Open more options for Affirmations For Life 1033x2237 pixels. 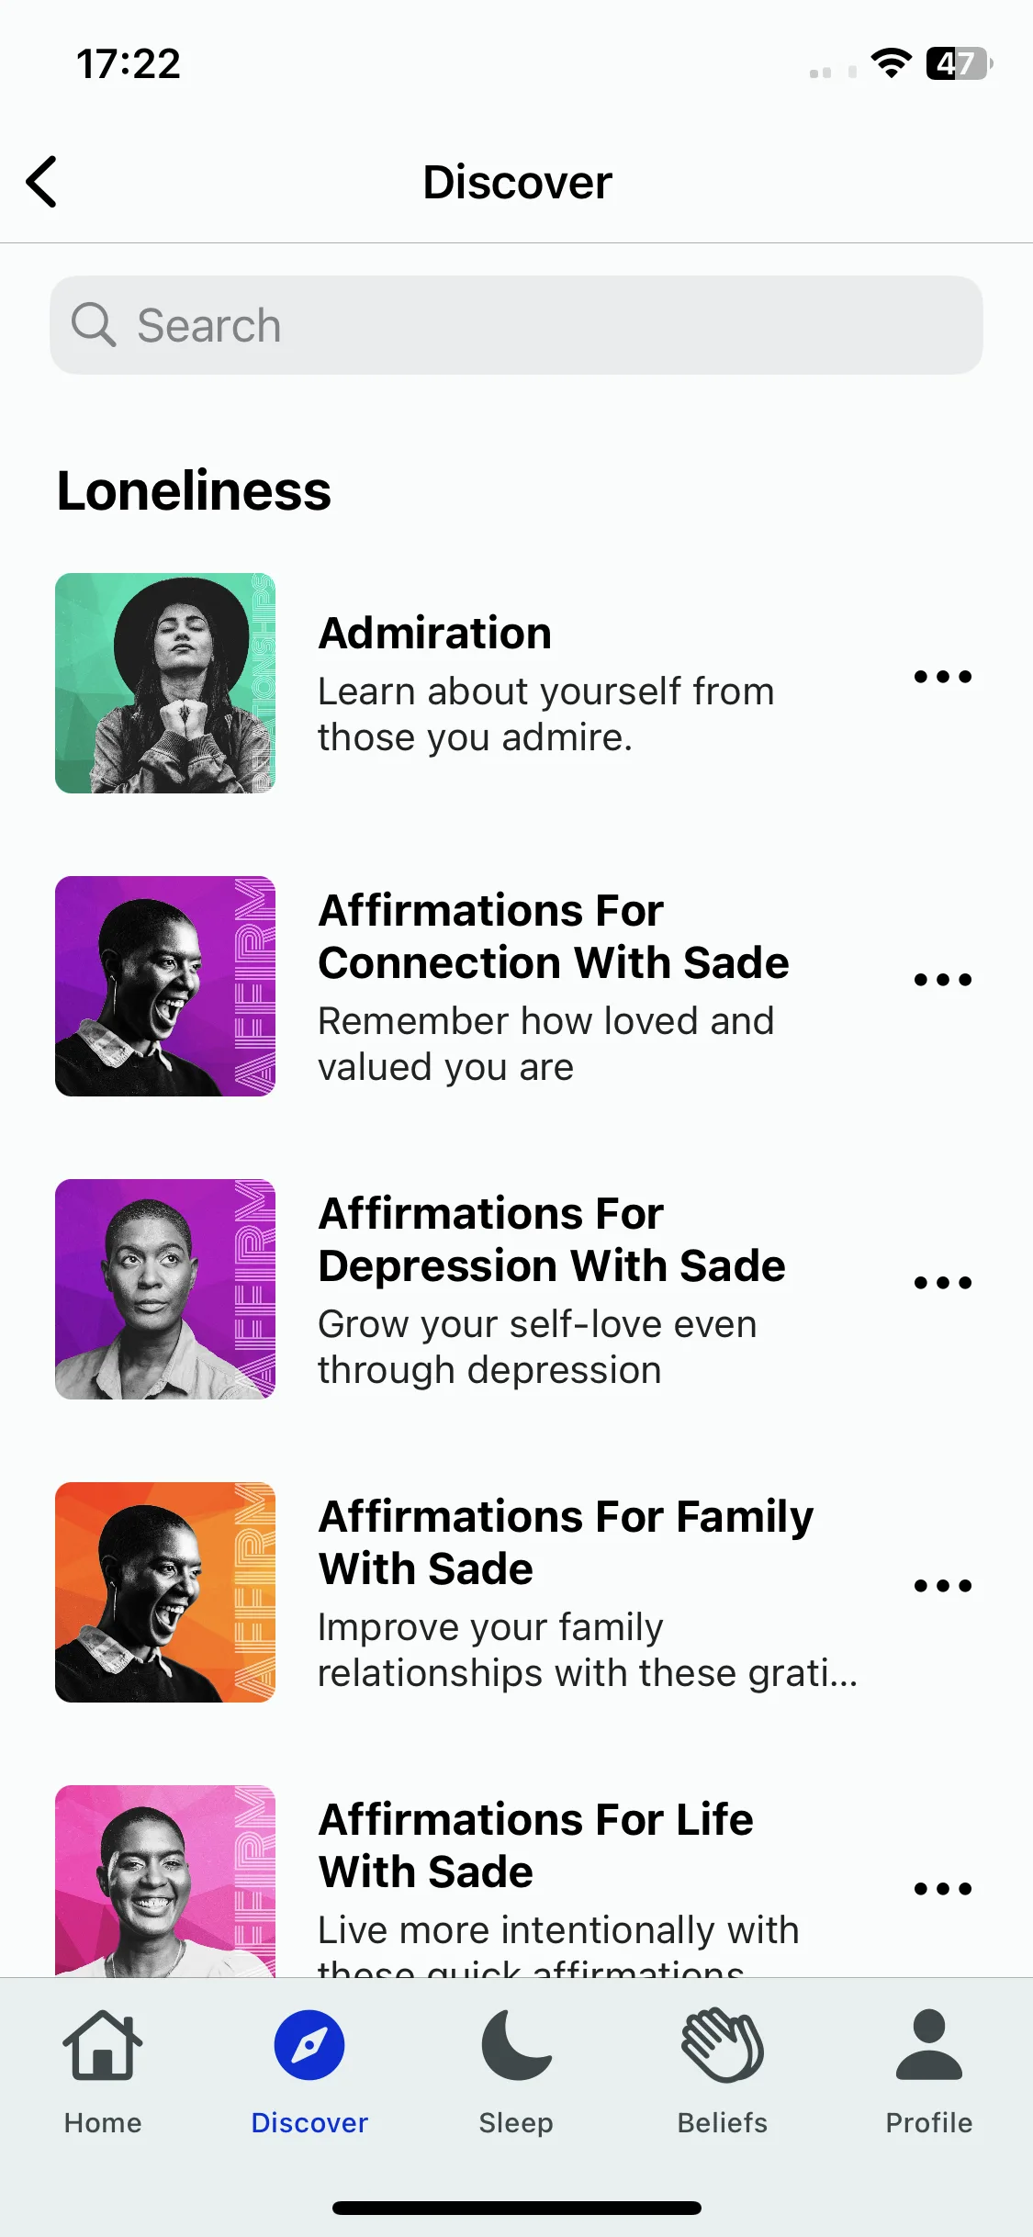click(x=943, y=1889)
